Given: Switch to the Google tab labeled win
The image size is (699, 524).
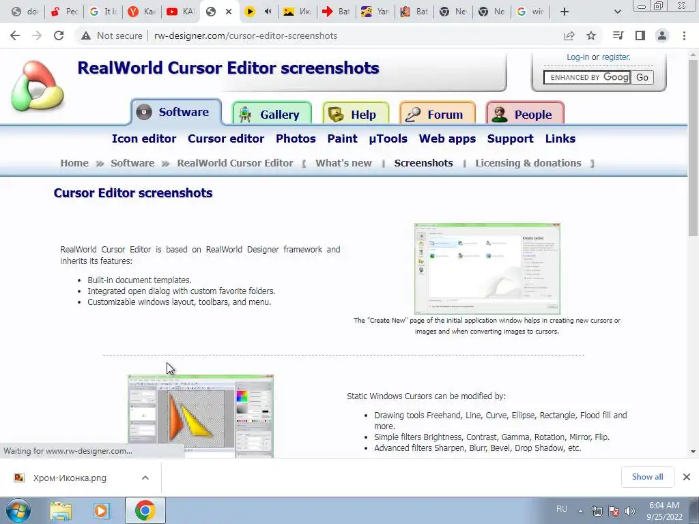Looking at the screenshot, I should [x=530, y=12].
